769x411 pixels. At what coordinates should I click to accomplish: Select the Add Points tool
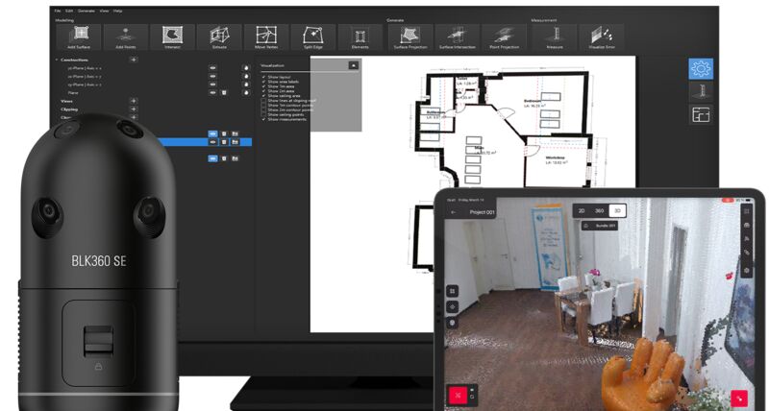pos(126,37)
